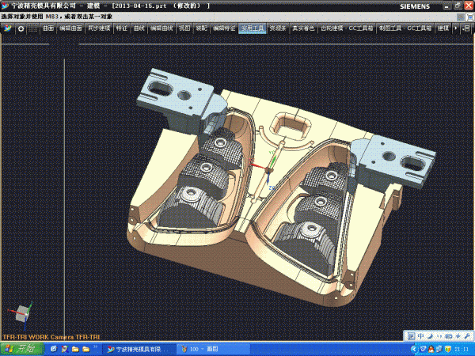This screenshot has width=475, height=356.
Task: Restore the NX window size
Action: (x=458, y=6)
